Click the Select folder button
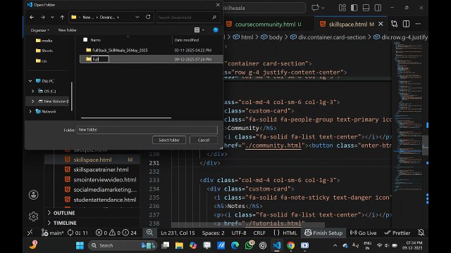The height and width of the screenshot is (253, 451). 169,140
